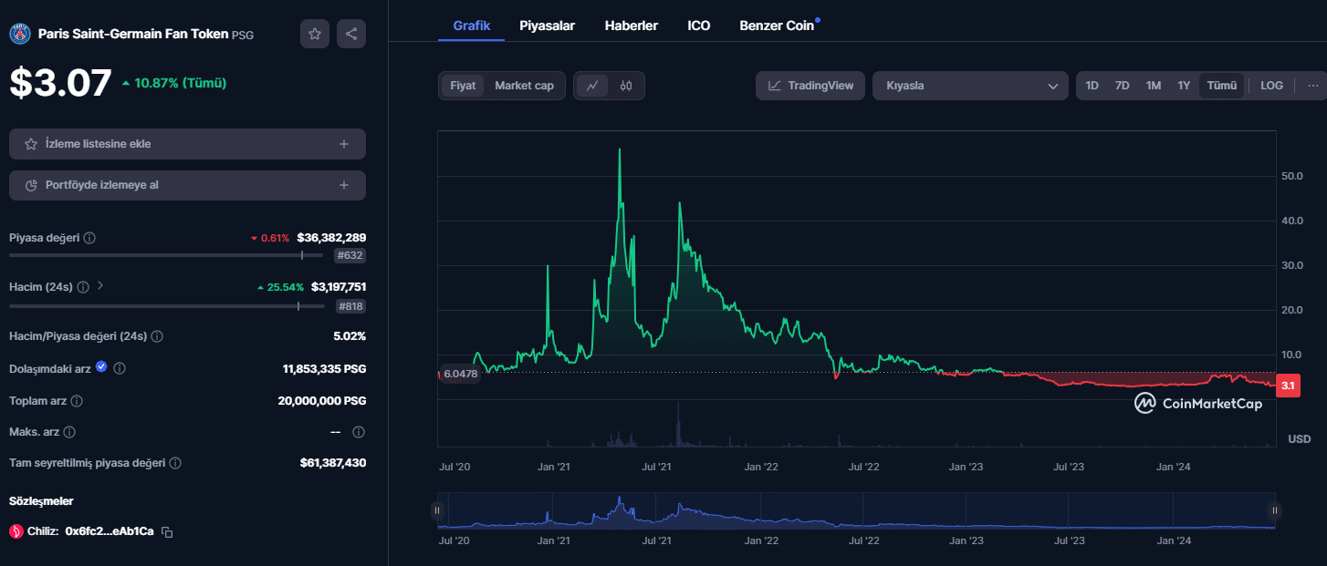The height and width of the screenshot is (566, 1327).
Task: Click info icon beside Maks. arz label
Action: 69,432
